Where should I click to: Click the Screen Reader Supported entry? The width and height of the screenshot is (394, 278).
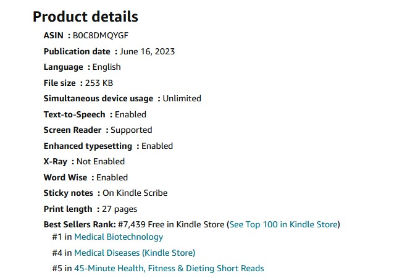click(98, 130)
